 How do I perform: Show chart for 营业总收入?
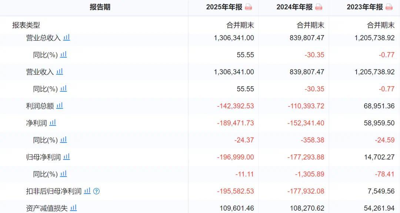click(x=67, y=37)
